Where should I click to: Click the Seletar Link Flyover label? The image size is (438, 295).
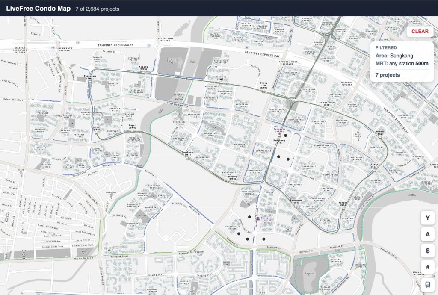pyautogui.click(x=165, y=39)
